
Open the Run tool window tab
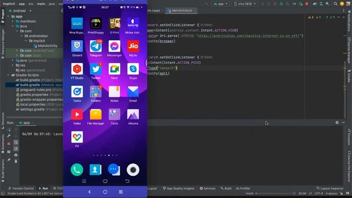pos(43,188)
